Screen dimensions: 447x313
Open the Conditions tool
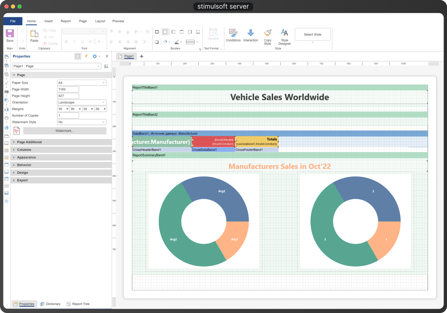233,34
